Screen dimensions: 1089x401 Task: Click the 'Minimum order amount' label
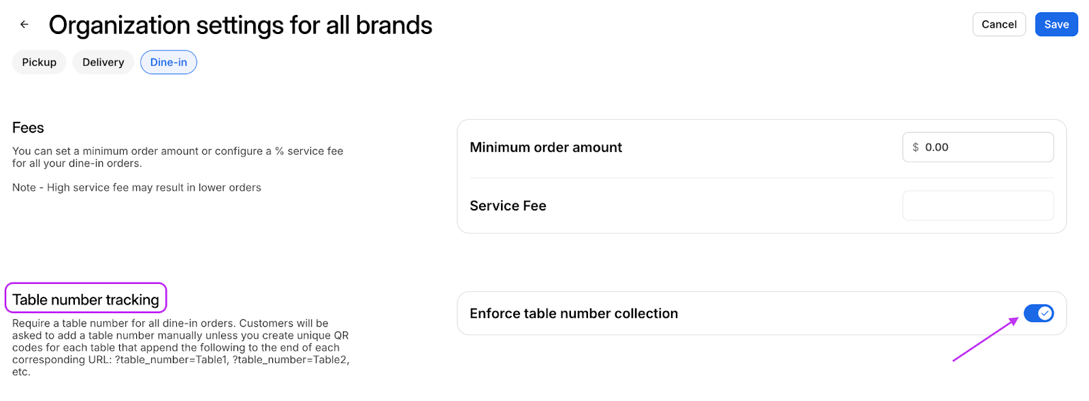point(546,147)
